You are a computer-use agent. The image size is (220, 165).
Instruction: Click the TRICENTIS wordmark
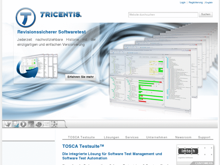click(61, 15)
